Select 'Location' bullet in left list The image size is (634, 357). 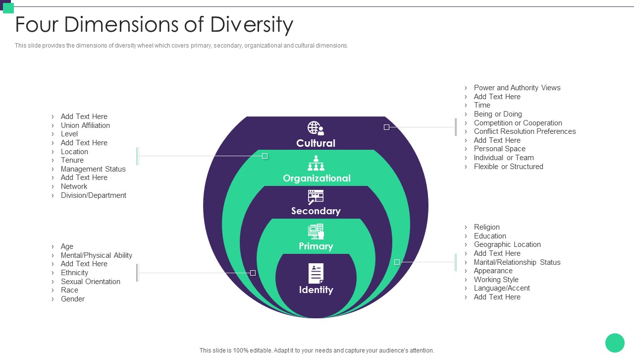click(74, 152)
